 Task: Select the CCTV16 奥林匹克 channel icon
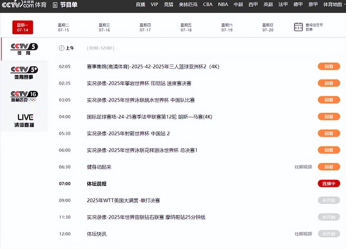(24, 96)
